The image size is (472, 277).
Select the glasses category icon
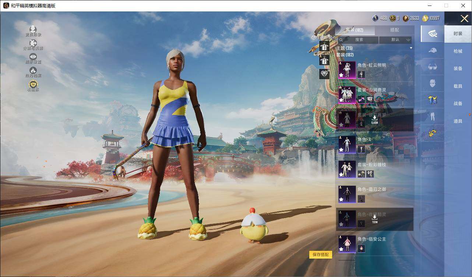432,67
